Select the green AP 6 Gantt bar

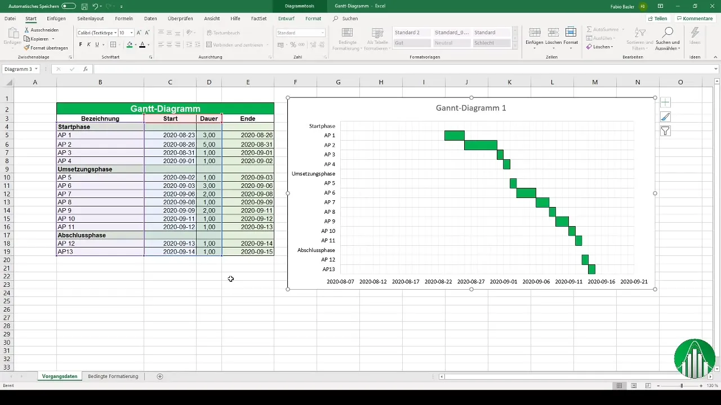coord(526,193)
